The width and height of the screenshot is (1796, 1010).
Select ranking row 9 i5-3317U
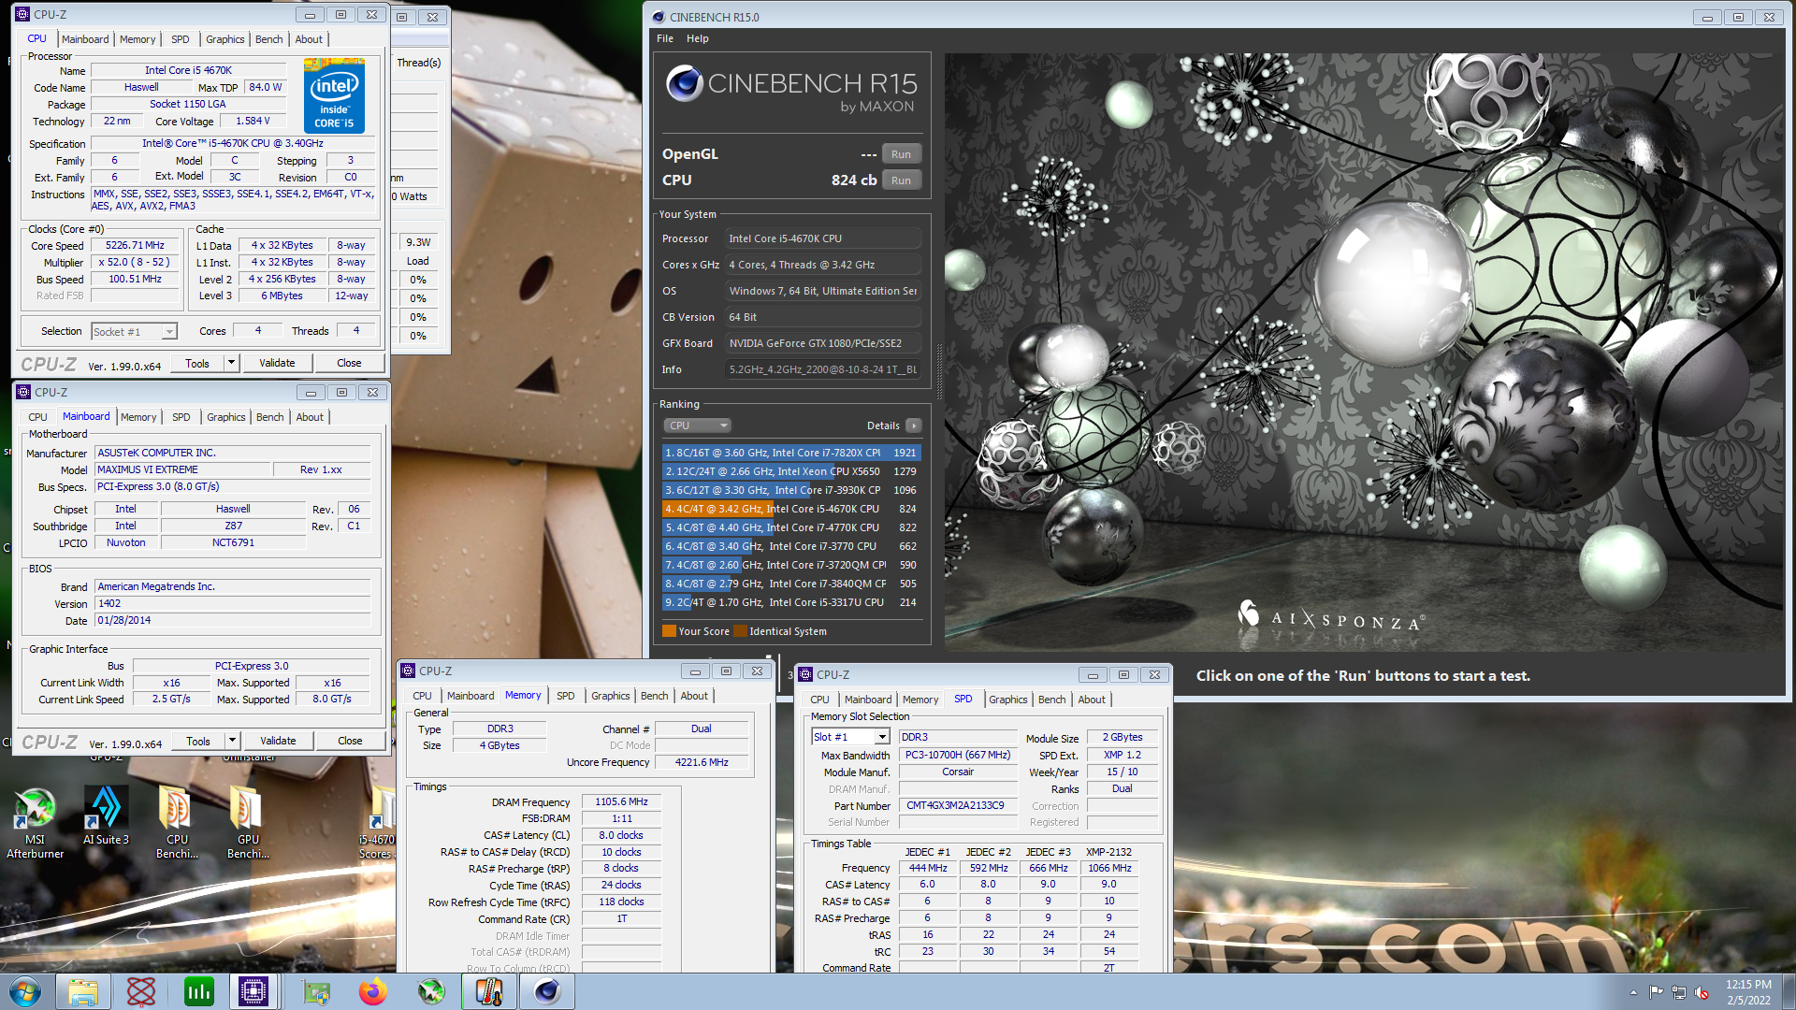pos(791,602)
